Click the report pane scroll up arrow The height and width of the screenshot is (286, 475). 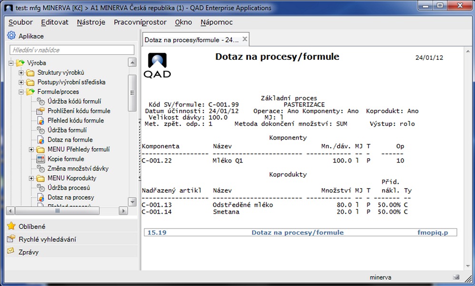[468, 52]
